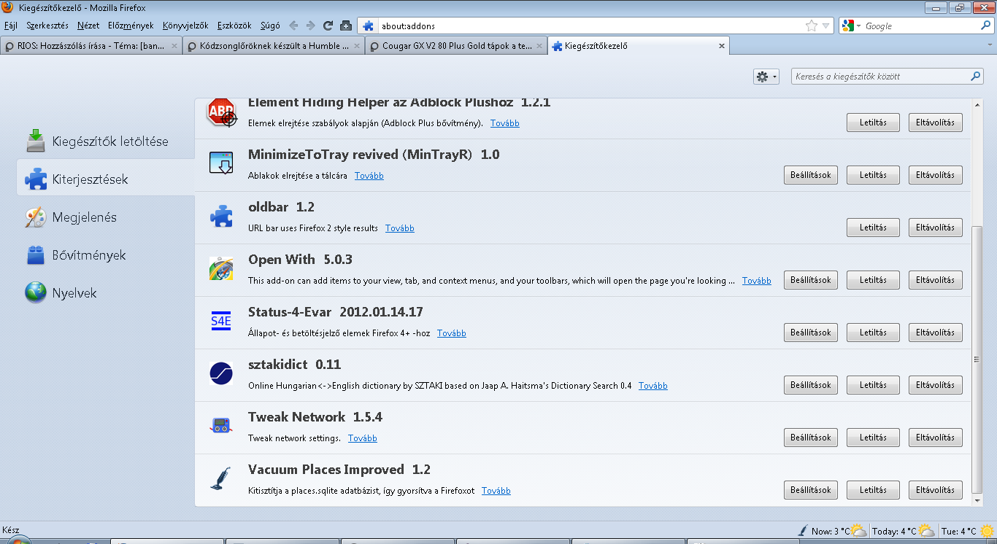
Task: Click the MinimizeToTray revived icon
Action: point(221,164)
